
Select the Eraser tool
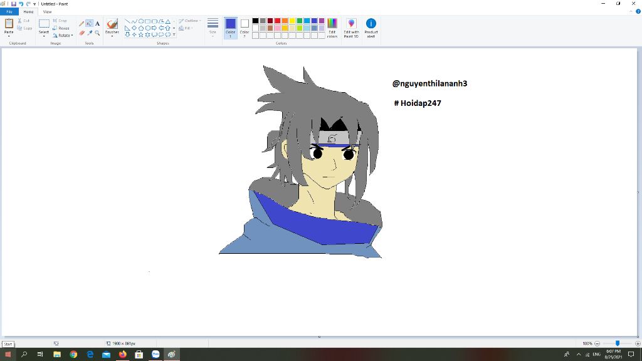coord(82,33)
